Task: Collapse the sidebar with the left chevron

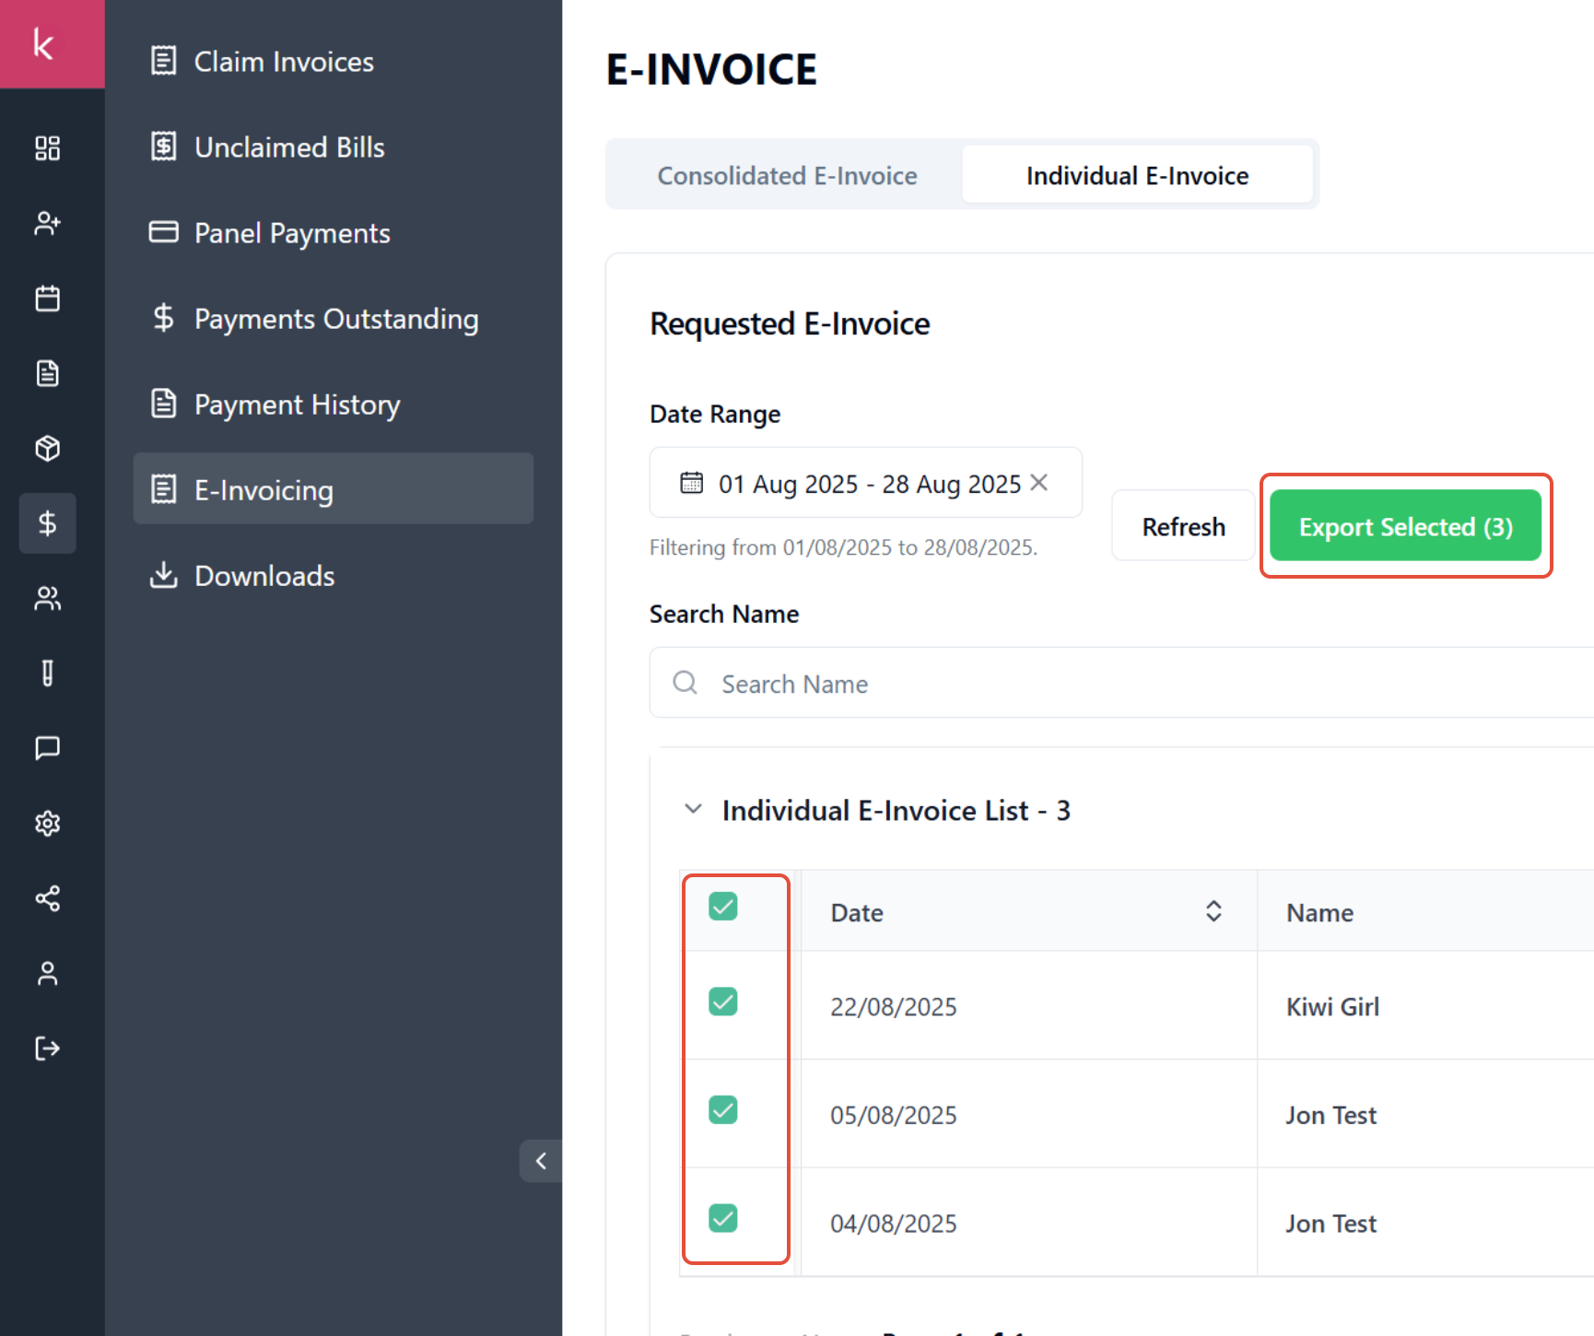Action: (541, 1161)
